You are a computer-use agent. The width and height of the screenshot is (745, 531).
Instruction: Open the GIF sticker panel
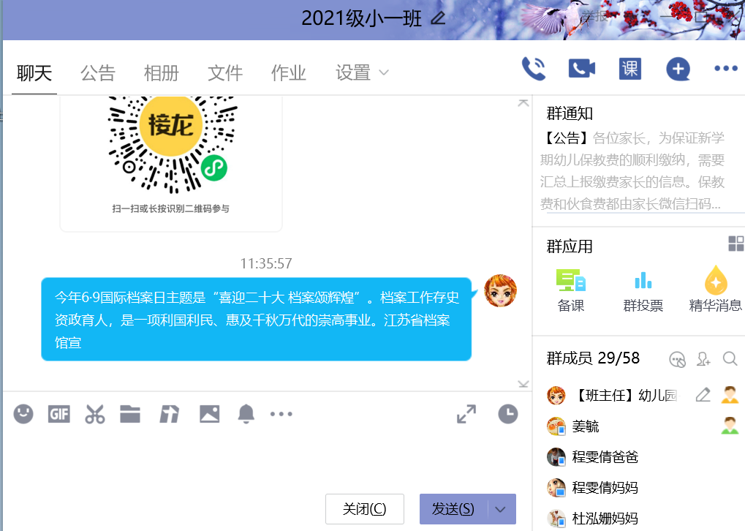point(59,414)
